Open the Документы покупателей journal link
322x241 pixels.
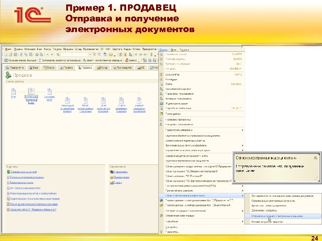[23, 172]
